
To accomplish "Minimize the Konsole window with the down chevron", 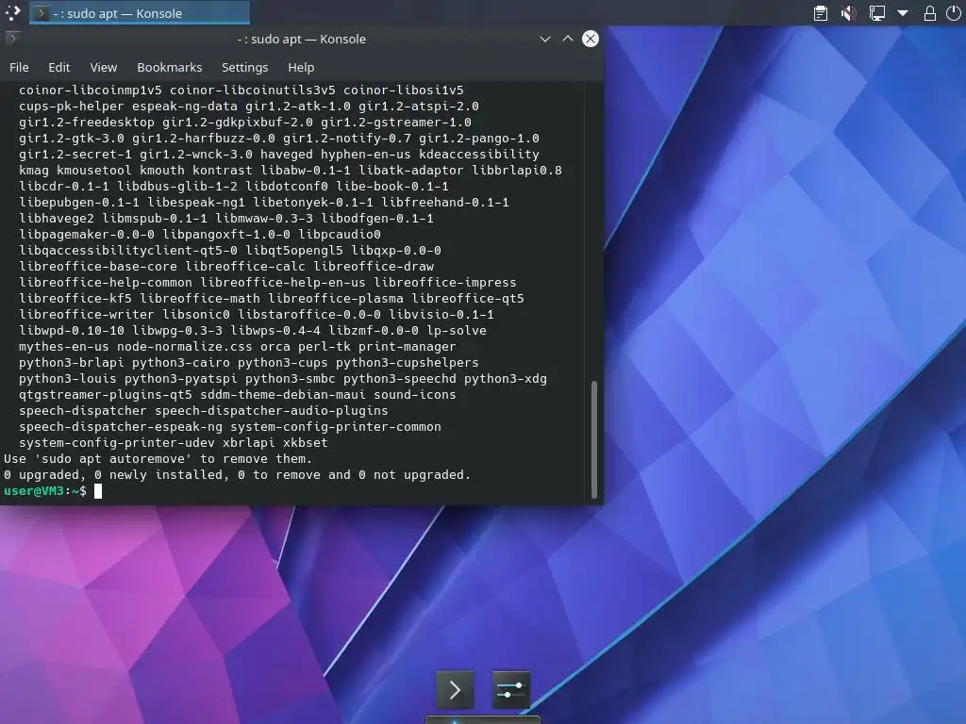I will pos(544,39).
